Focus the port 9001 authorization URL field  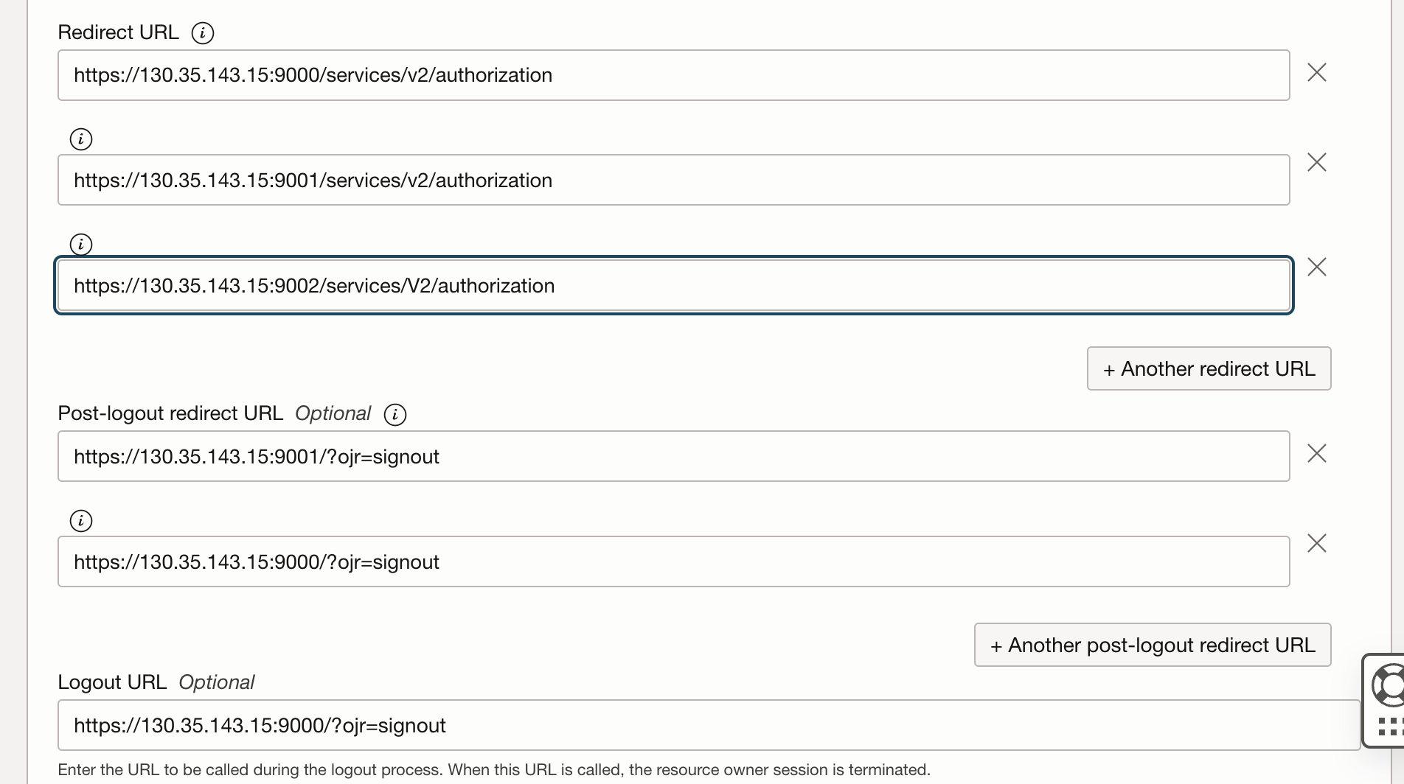coord(673,181)
